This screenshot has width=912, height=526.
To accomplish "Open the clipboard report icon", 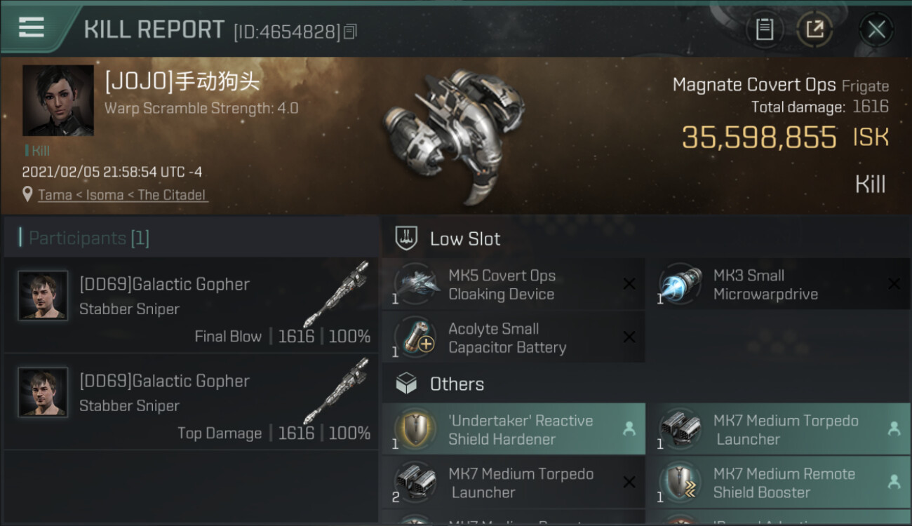I will click(x=765, y=29).
